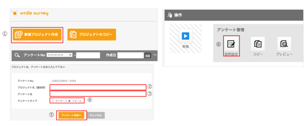Viewport: 308px width, 126px height.
Task: Click the magnifier search icon
Action: pyautogui.click(x=17, y=55)
